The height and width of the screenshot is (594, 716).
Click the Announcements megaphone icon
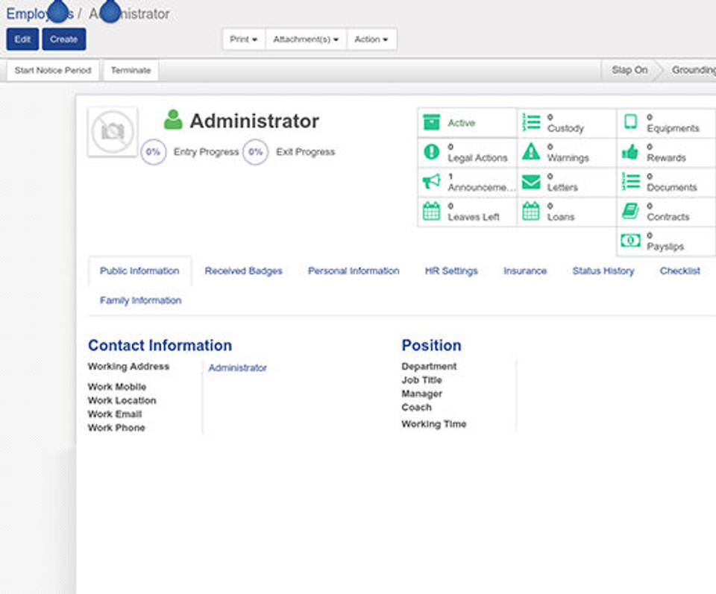[x=432, y=182]
